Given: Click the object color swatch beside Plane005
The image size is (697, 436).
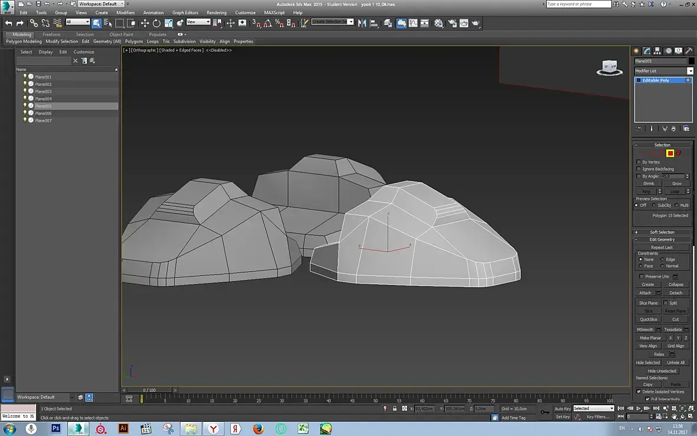Looking at the screenshot, I should (x=691, y=61).
